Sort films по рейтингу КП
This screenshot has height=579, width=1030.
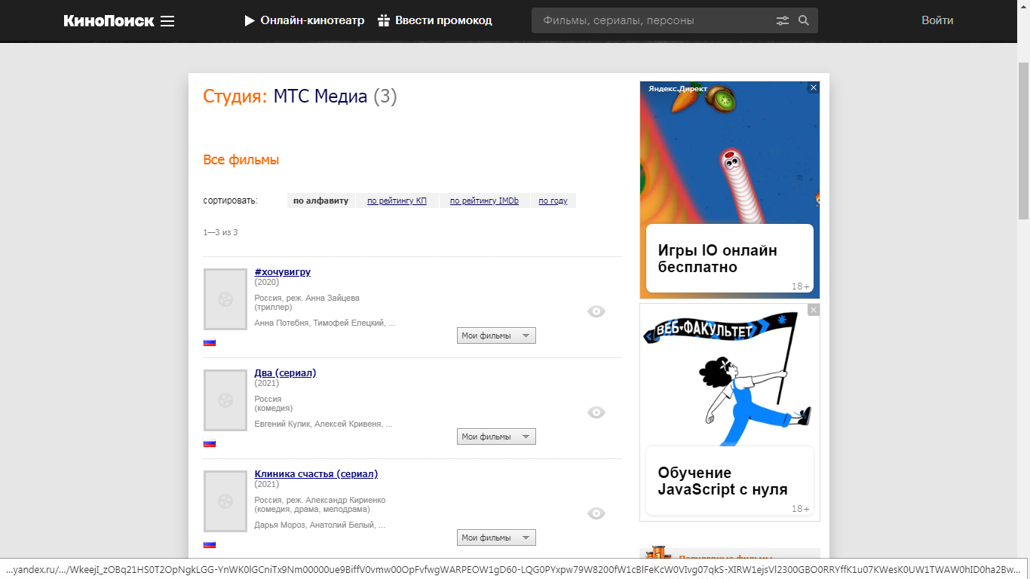point(397,201)
